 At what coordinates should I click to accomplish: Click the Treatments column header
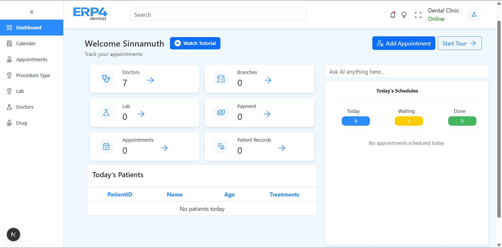click(x=284, y=194)
